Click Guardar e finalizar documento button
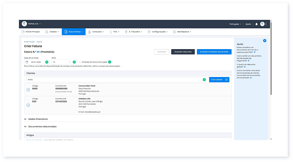This screenshot has height=162, width=293. [x=214, y=52]
